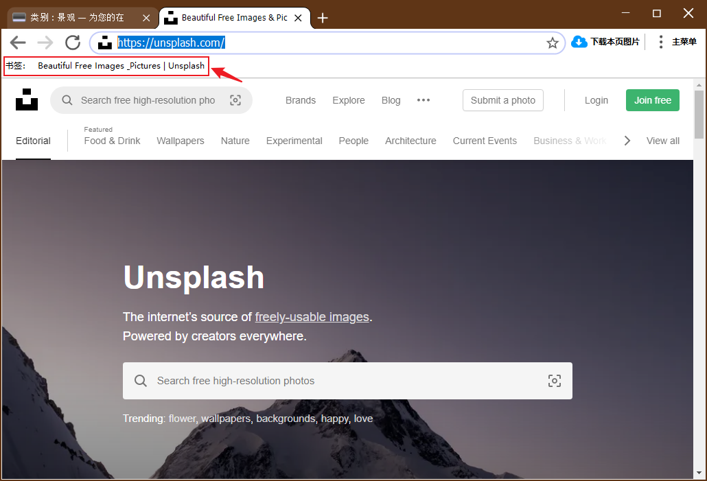Viewport: 707px width, 481px height.
Task: Browse the Wallpapers topic
Action: (x=181, y=141)
